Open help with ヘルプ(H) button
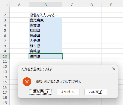 click(96, 92)
